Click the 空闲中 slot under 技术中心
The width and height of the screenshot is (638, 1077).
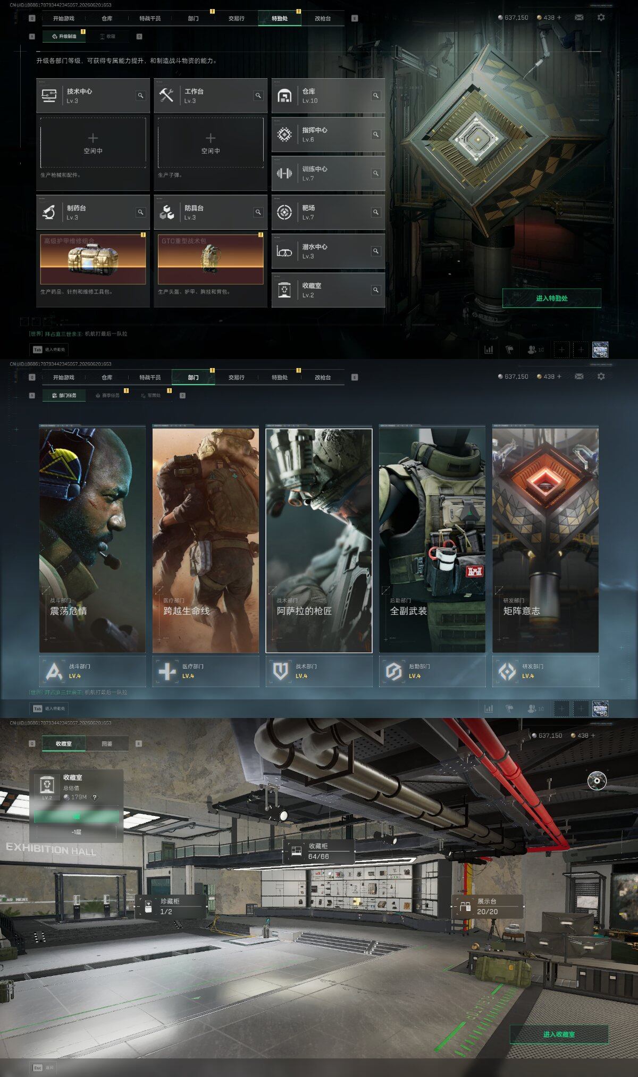[x=93, y=143]
